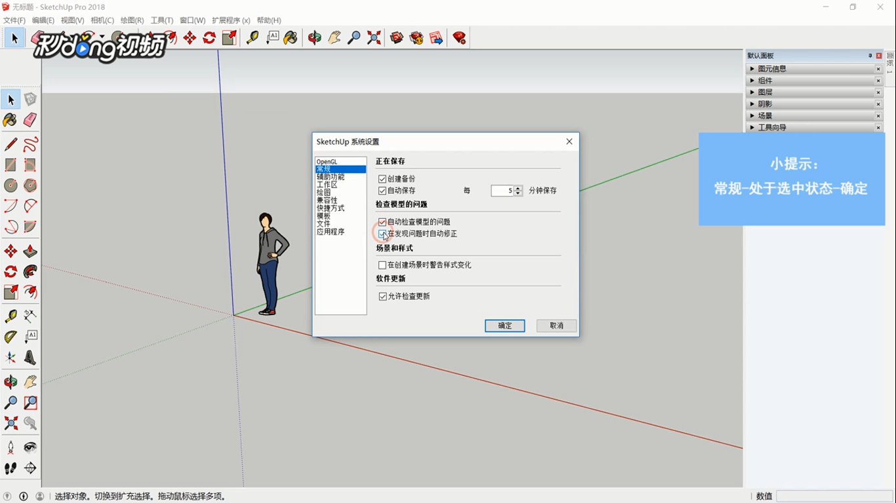Click the 取消 button

point(557,326)
